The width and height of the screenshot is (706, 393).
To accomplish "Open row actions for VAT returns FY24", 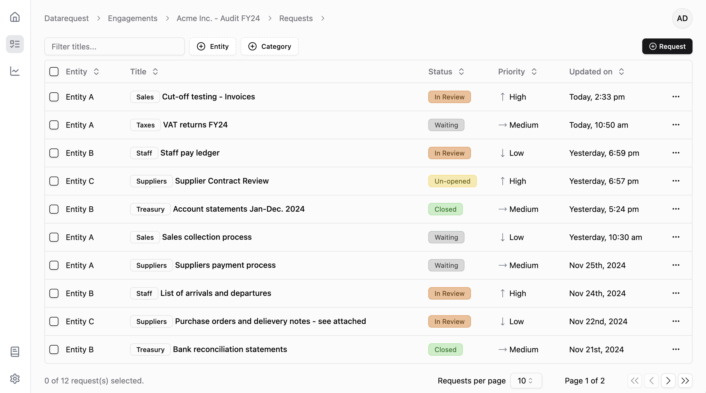I will [676, 125].
